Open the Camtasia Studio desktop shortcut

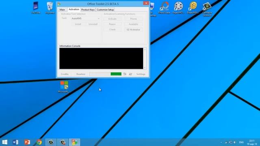click(207, 9)
